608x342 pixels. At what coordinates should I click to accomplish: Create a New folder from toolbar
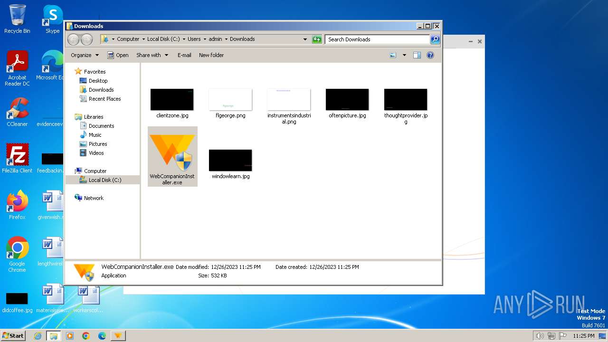211,55
